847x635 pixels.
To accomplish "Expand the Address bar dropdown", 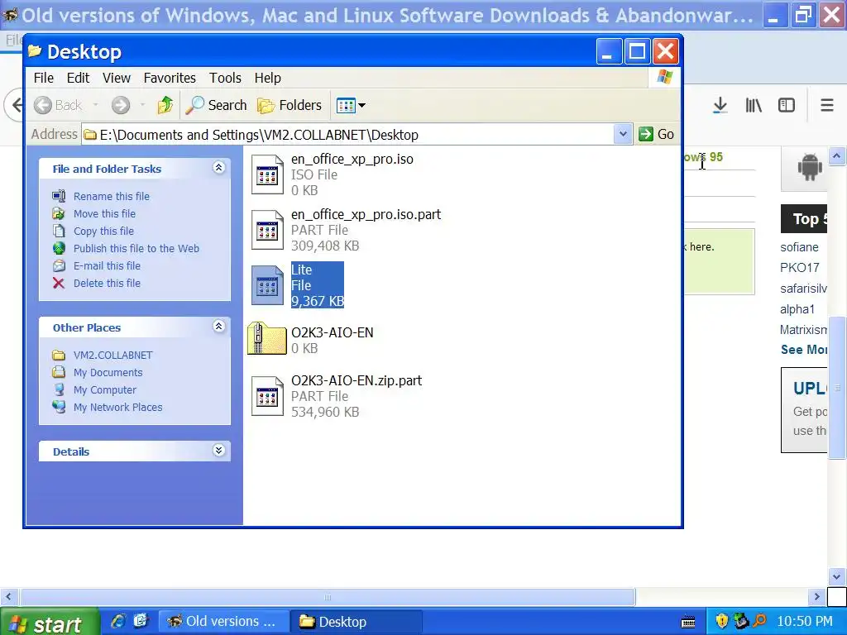I will point(622,134).
